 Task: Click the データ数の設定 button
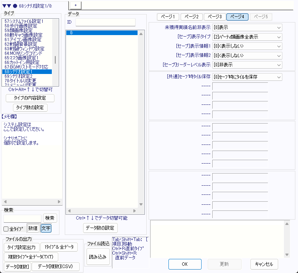[100, 228]
